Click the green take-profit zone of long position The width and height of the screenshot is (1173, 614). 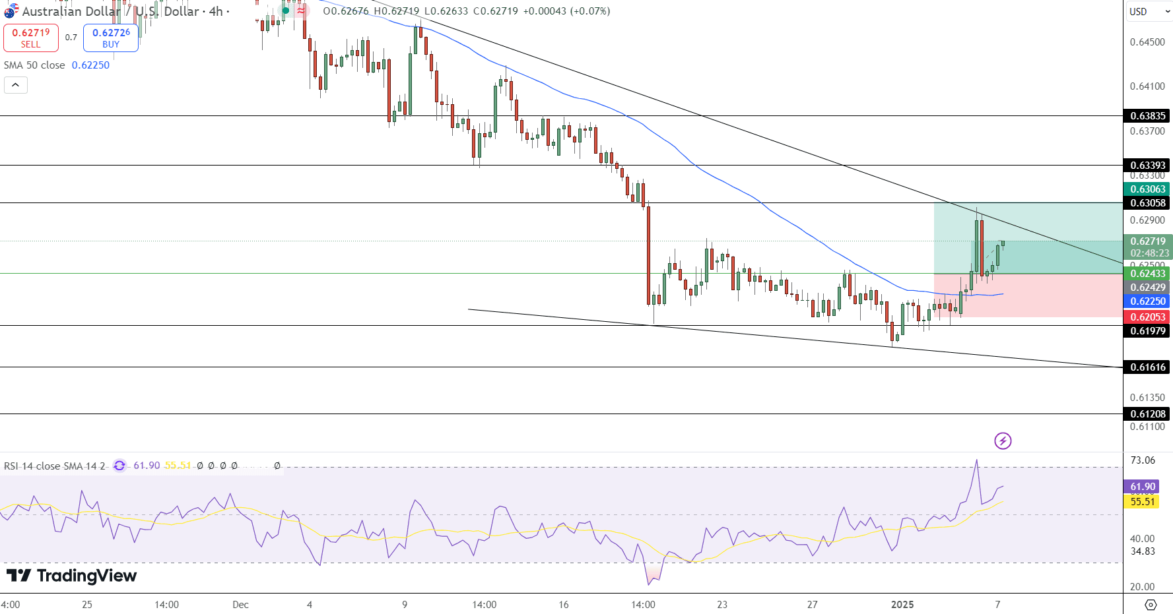1028,238
